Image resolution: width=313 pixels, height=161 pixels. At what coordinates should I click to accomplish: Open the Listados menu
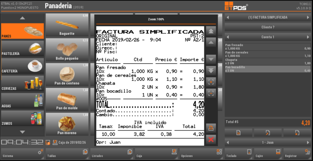point(112,154)
